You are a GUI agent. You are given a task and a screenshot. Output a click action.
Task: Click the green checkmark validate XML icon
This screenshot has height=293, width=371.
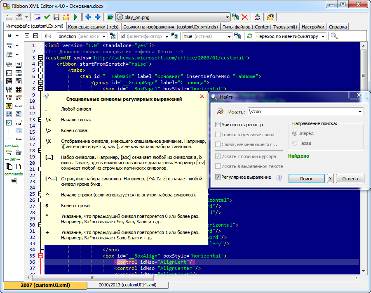pyautogui.click(x=47, y=17)
